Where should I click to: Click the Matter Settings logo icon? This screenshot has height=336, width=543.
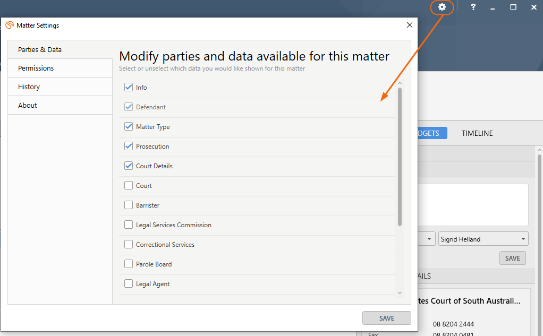[10, 25]
